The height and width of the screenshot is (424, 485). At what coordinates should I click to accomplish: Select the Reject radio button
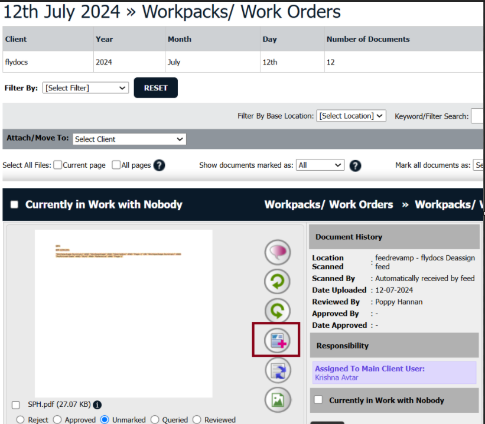(21, 420)
